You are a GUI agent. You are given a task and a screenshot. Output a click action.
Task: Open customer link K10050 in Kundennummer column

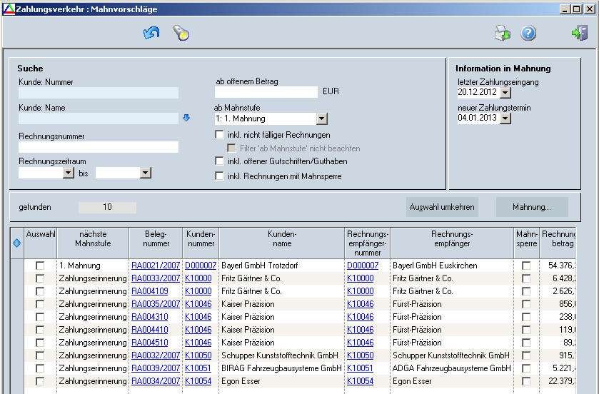click(x=198, y=355)
